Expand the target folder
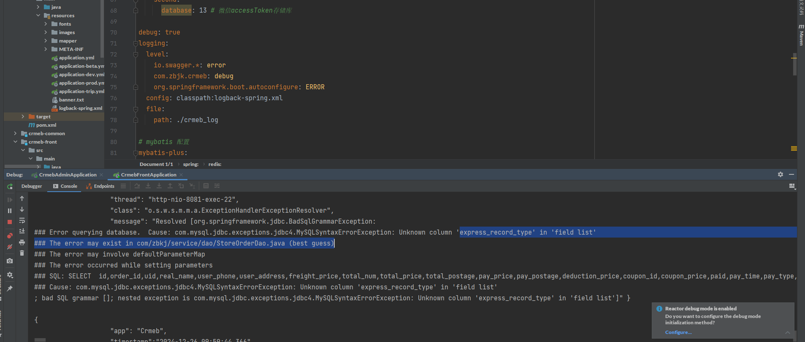The width and height of the screenshot is (805, 342). (x=23, y=117)
